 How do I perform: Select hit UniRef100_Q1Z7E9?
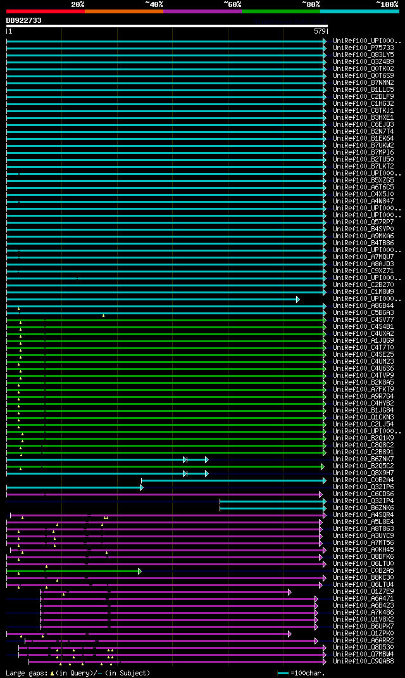click(x=363, y=592)
